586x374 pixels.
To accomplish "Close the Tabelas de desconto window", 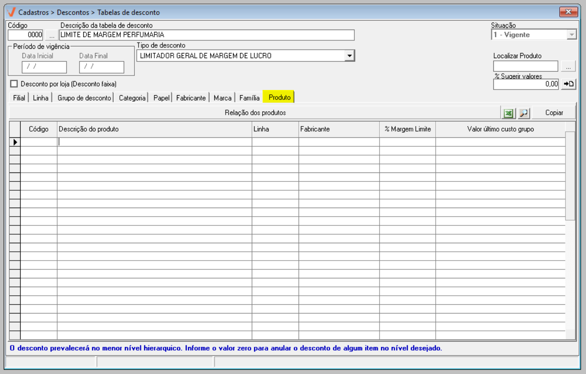I will 568,12.
